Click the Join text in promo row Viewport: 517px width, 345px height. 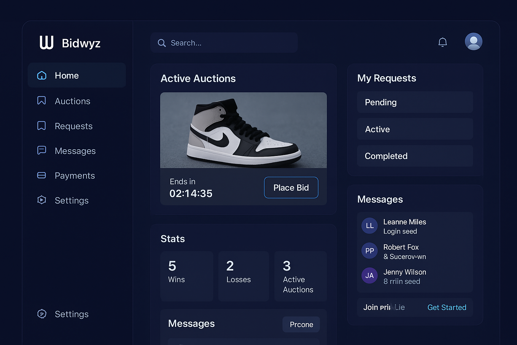click(x=370, y=307)
